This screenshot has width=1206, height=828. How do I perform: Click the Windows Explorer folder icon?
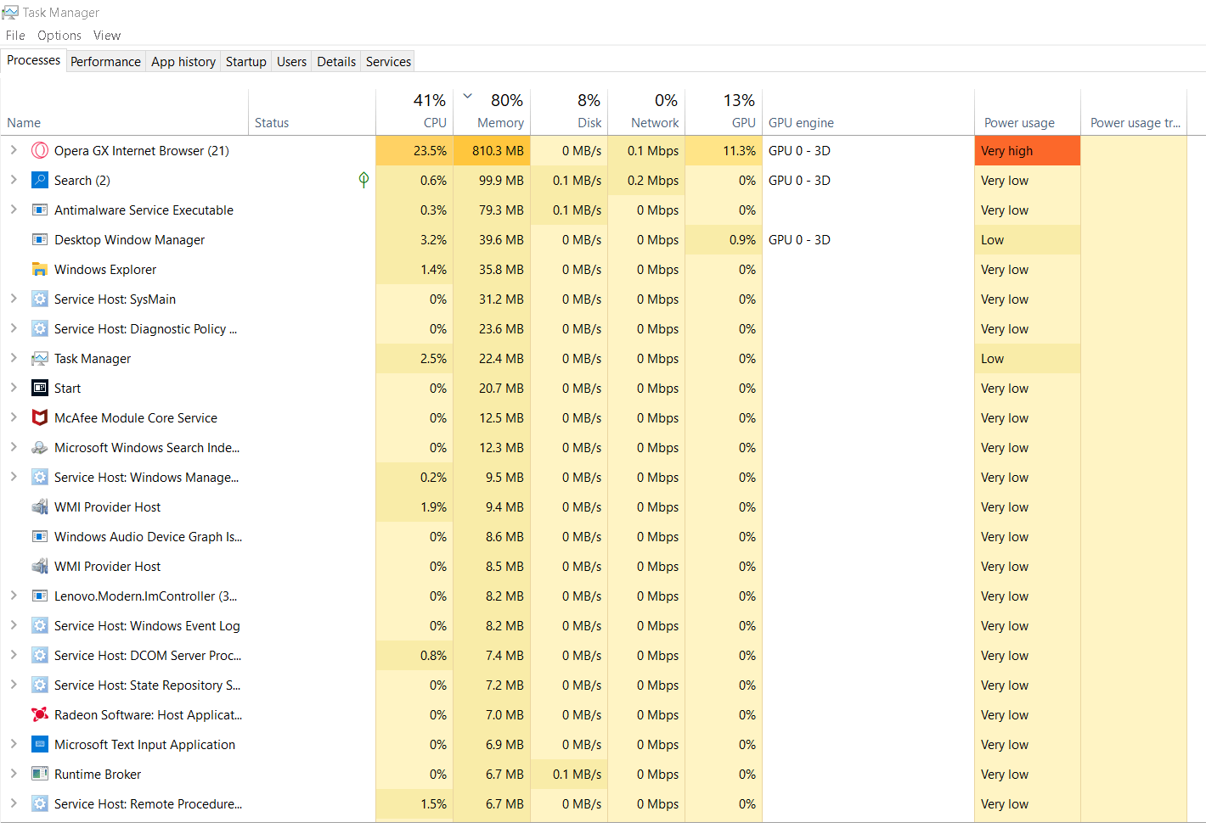click(x=40, y=270)
